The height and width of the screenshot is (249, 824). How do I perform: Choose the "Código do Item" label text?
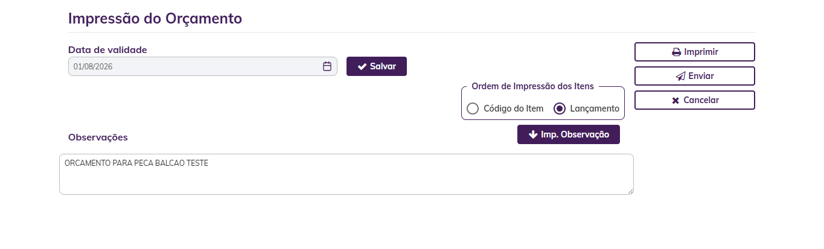point(514,109)
